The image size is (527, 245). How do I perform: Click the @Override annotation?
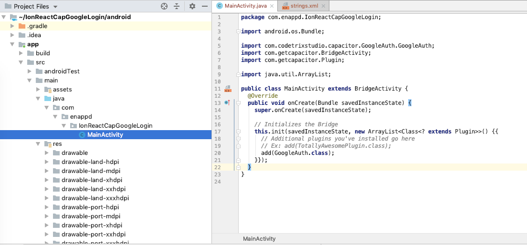tap(263, 96)
